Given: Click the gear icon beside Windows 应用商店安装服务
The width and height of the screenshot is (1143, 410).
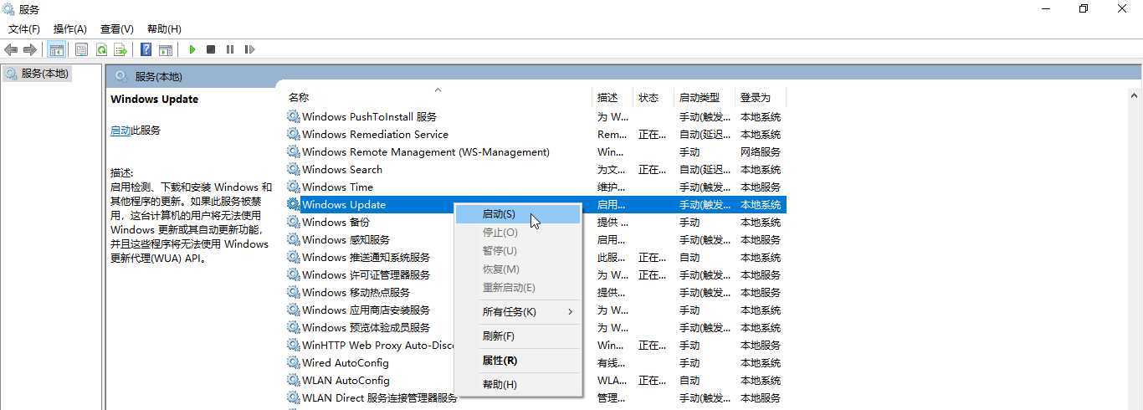Looking at the screenshot, I should pos(293,310).
